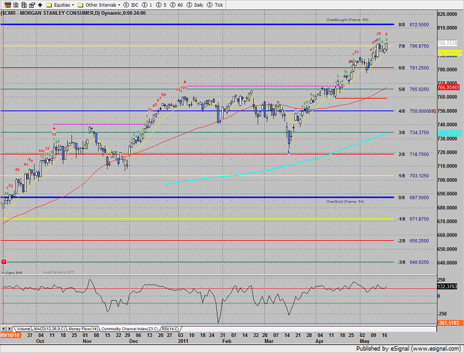This screenshot has height=353, width=464.
Task: Click the yellow 792.015164 price tag
Action: coord(449,53)
